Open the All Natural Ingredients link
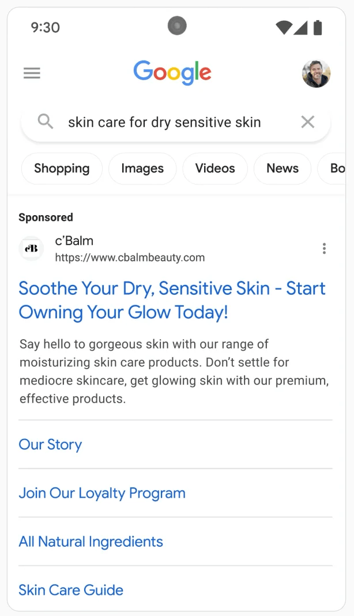354x616 pixels. click(x=91, y=542)
